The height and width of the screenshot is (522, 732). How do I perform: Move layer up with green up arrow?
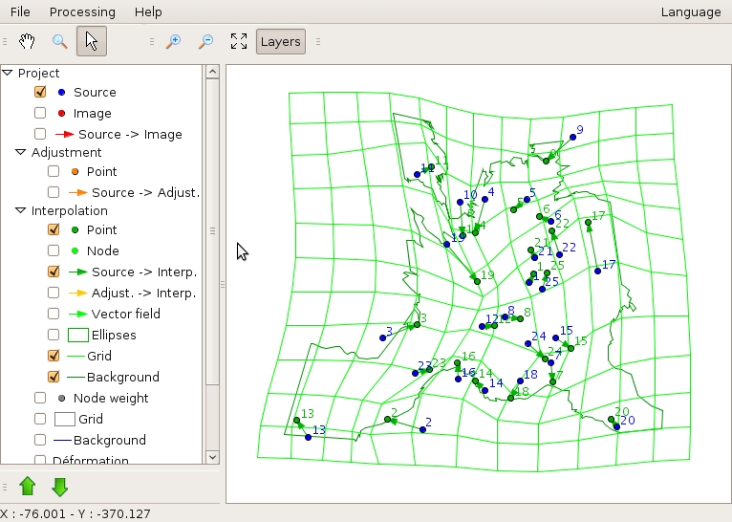pyautogui.click(x=28, y=486)
